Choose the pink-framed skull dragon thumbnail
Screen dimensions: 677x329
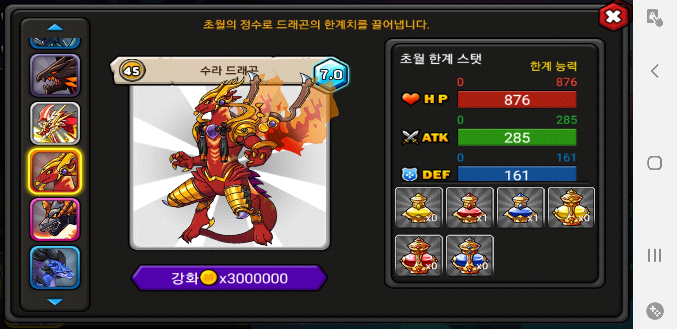click(x=55, y=219)
